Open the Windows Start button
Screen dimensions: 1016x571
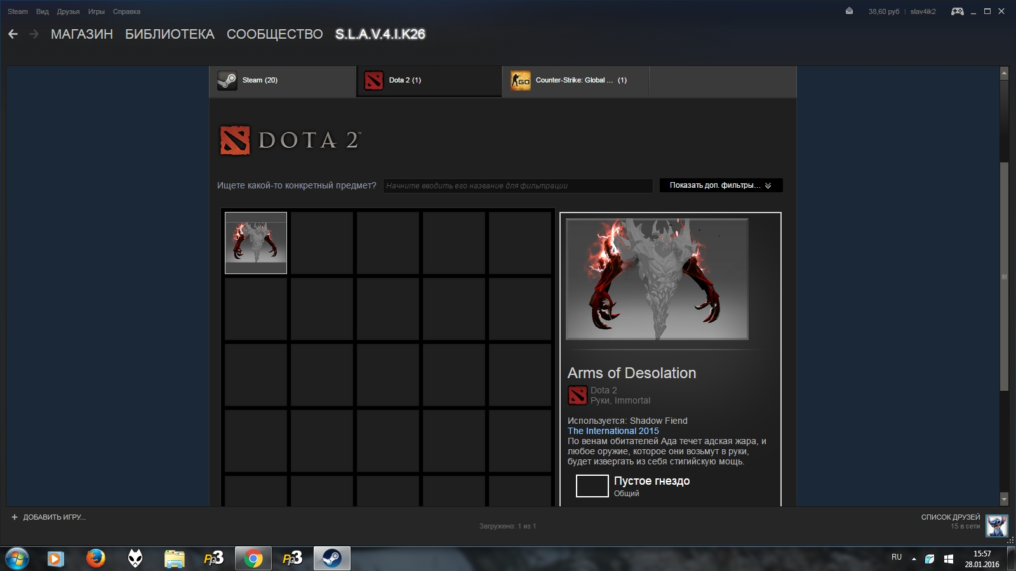point(17,558)
